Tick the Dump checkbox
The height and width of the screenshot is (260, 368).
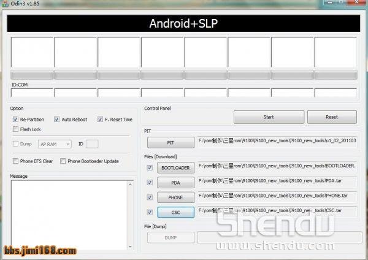15,144
